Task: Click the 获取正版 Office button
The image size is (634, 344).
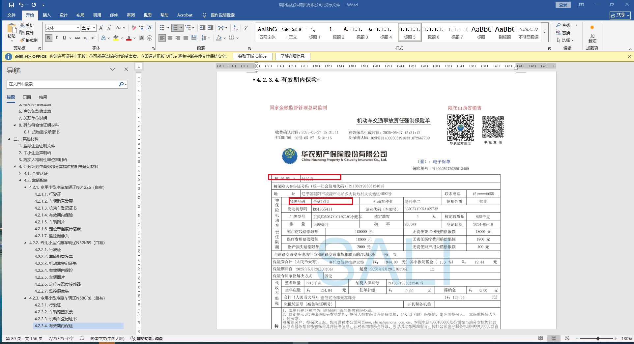Action: [252, 56]
